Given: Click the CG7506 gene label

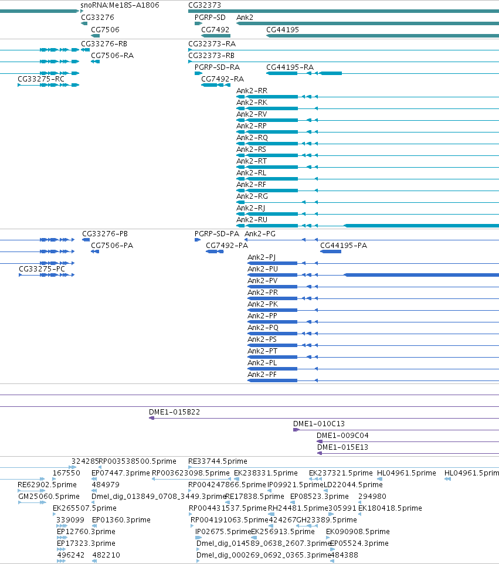Looking at the screenshot, I should click(105, 30).
